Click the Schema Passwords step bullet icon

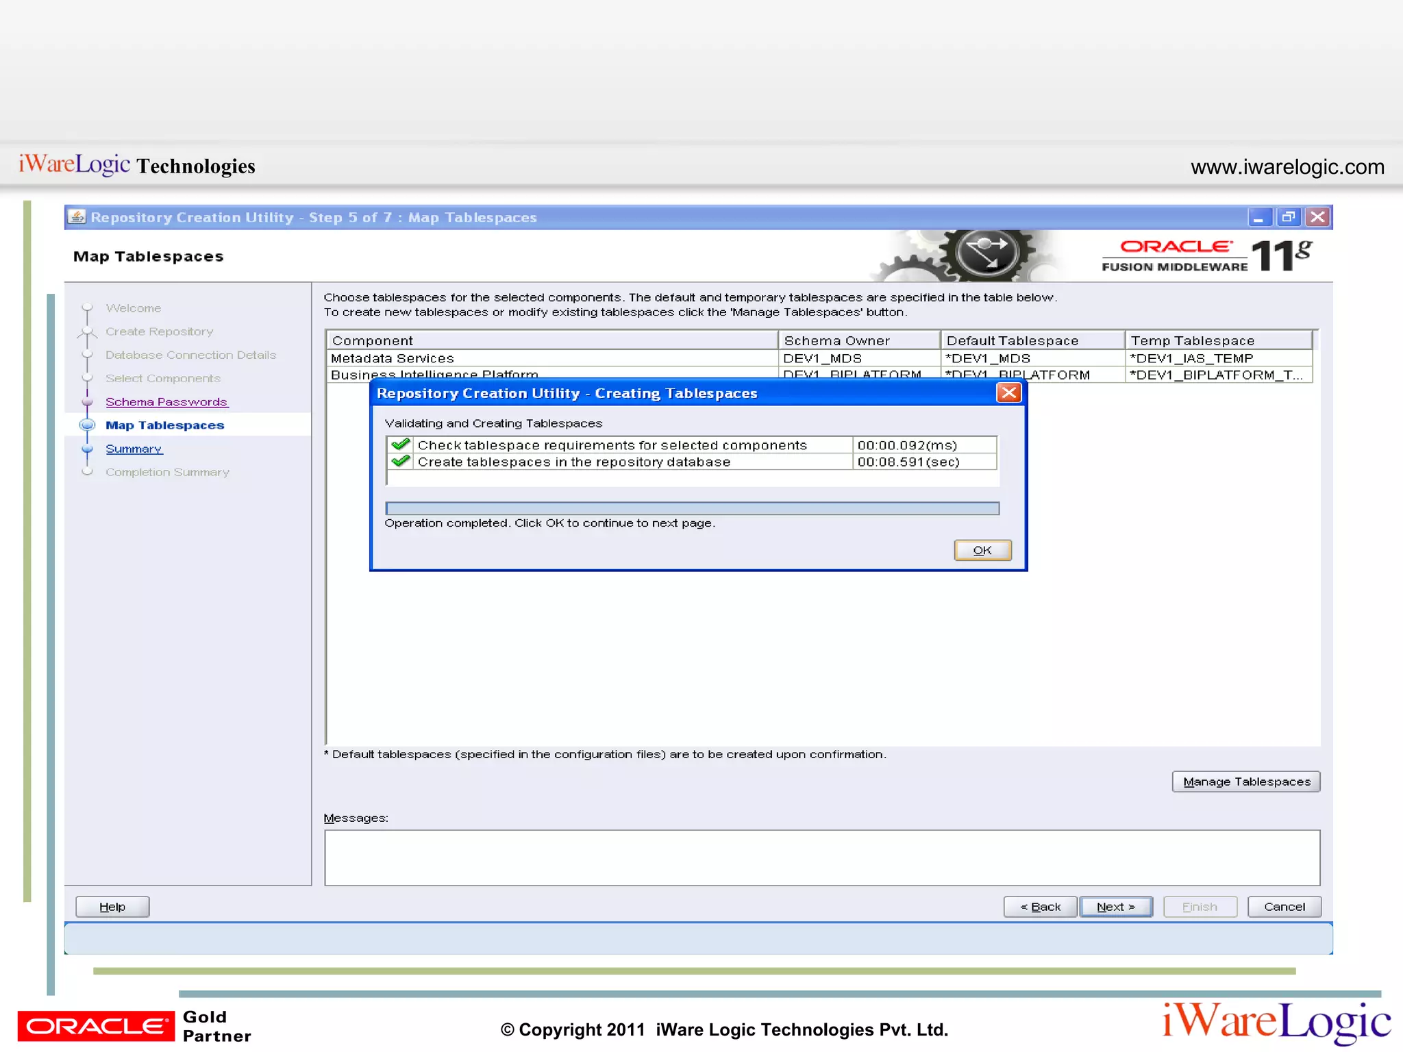tap(87, 401)
